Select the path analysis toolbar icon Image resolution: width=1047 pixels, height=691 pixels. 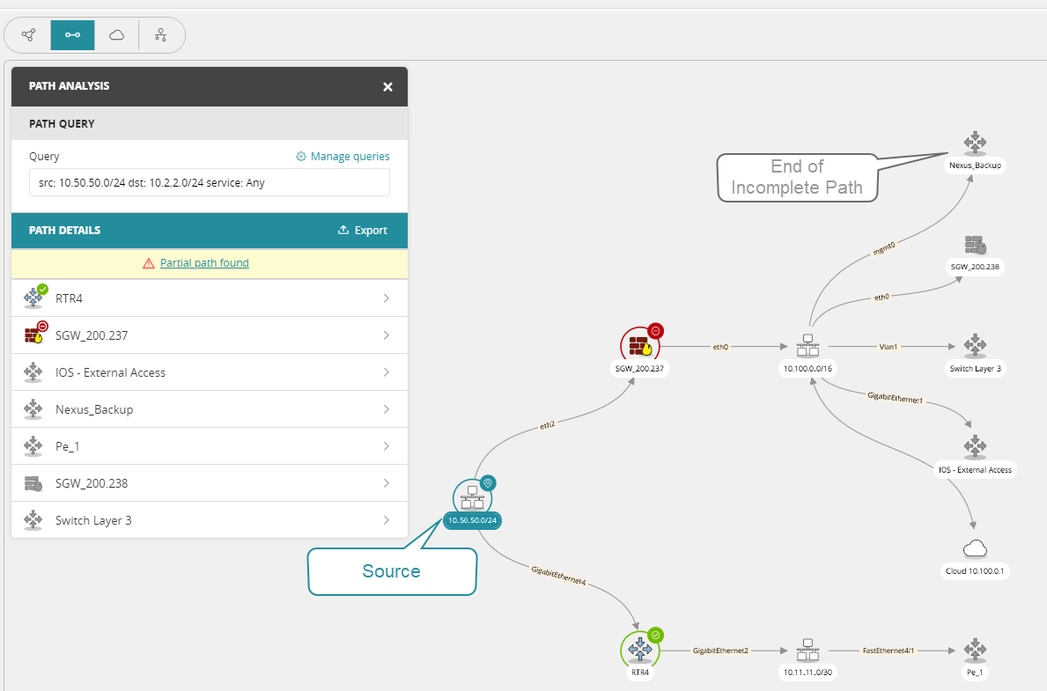coord(72,35)
